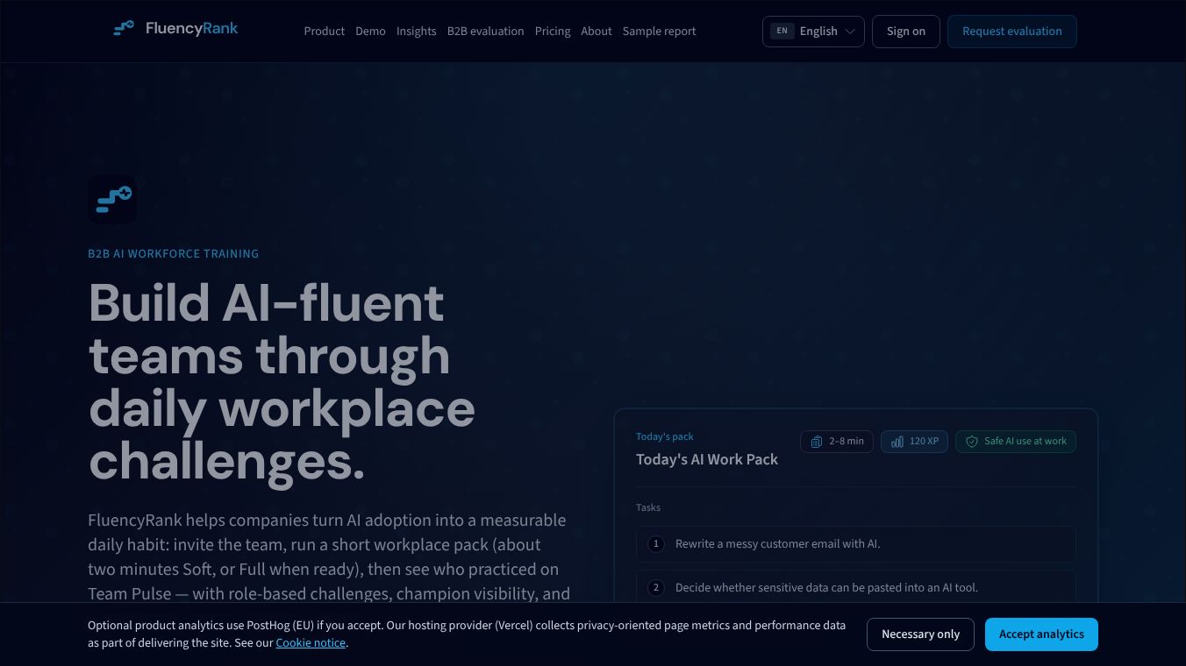1186x666 pixels.
Task: Select the 2–8 min duration badge
Action: (837, 442)
